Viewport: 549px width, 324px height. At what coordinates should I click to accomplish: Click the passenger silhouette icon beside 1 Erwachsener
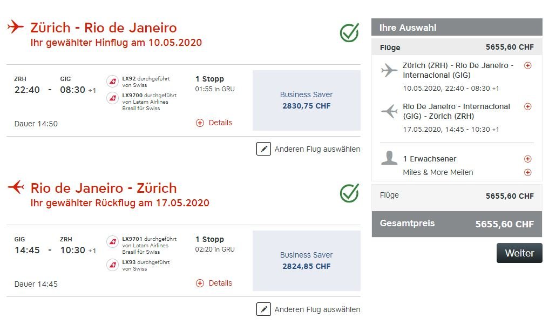[389, 158]
